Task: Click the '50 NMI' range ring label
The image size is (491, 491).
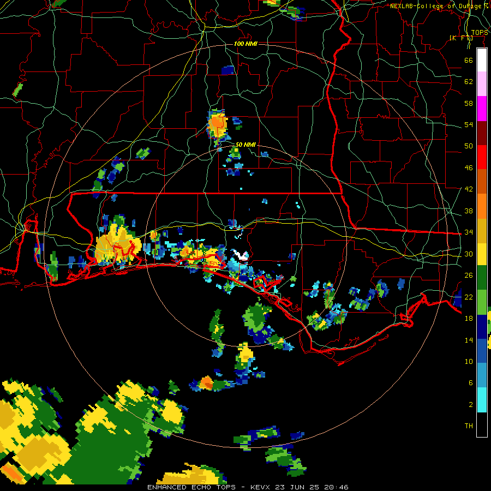Action: 245,145
